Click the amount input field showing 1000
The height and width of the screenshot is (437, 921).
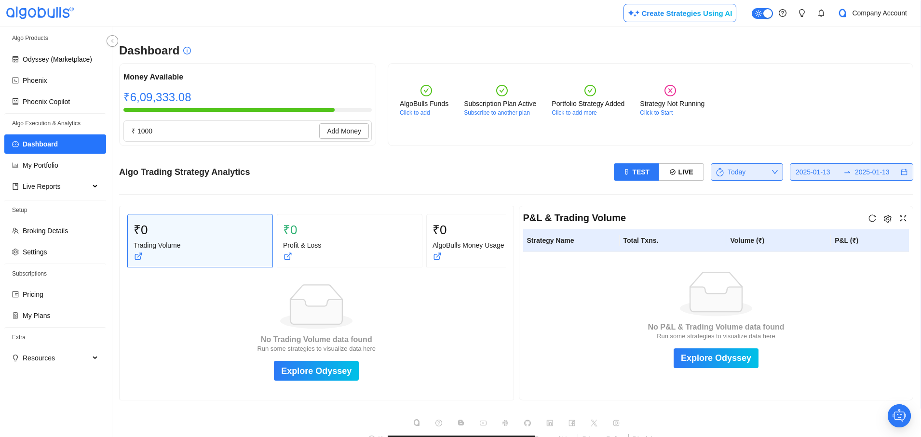(x=222, y=131)
